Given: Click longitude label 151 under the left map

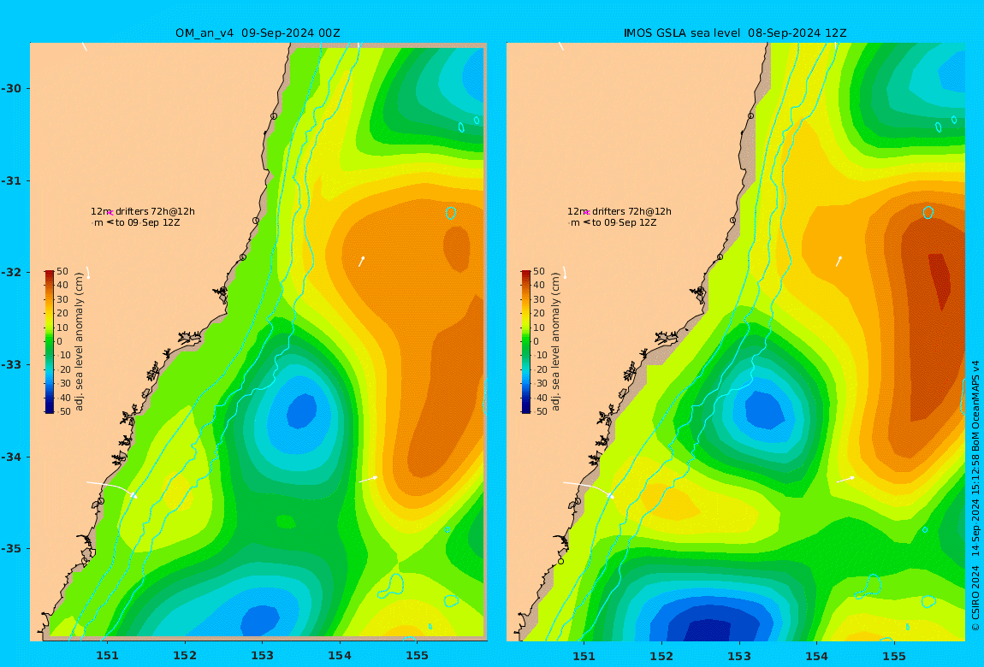Looking at the screenshot, I should point(107,656).
